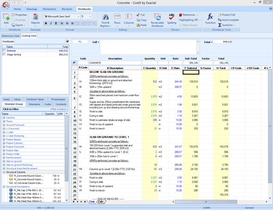Screen dimensions: 273x210
Task: Click the F:Subtotal column header
Action: point(191,68)
